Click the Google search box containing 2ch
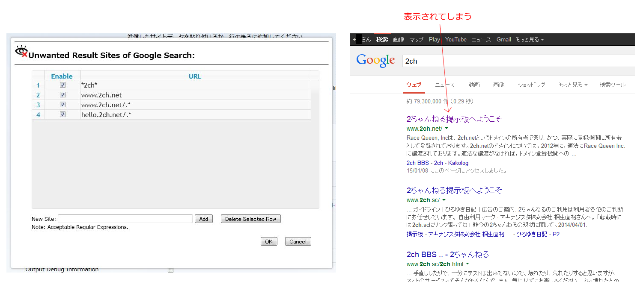The width and height of the screenshot is (643, 305). (x=514, y=61)
